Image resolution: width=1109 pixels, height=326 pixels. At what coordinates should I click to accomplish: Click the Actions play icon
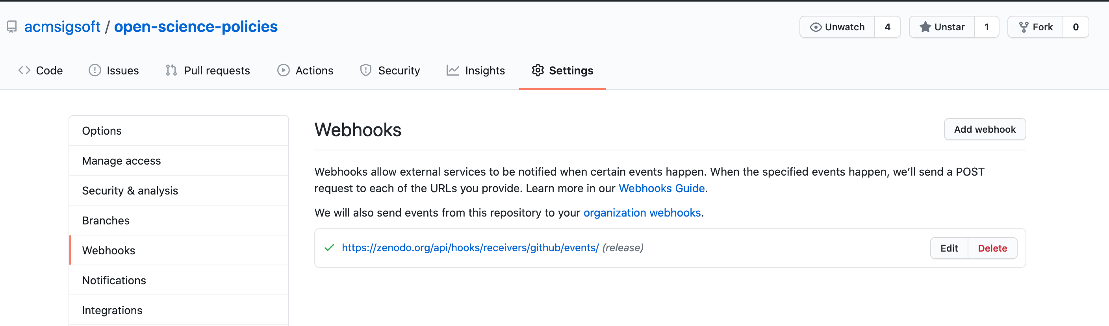coord(284,70)
